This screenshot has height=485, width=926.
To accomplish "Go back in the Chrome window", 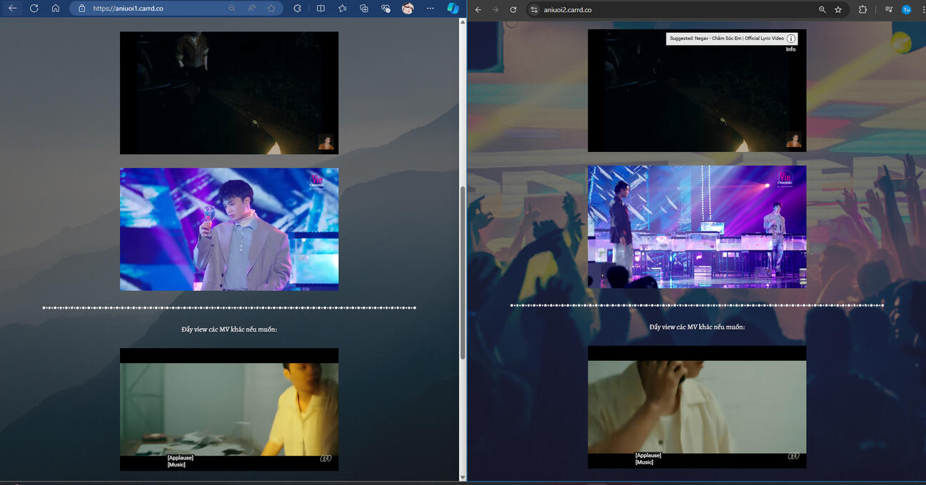I will (478, 10).
